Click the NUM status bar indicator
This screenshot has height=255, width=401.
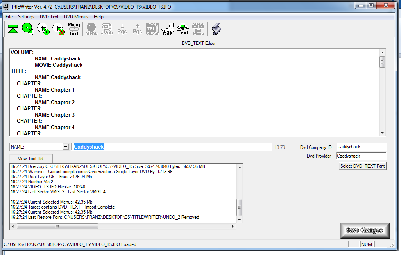pos(367,244)
